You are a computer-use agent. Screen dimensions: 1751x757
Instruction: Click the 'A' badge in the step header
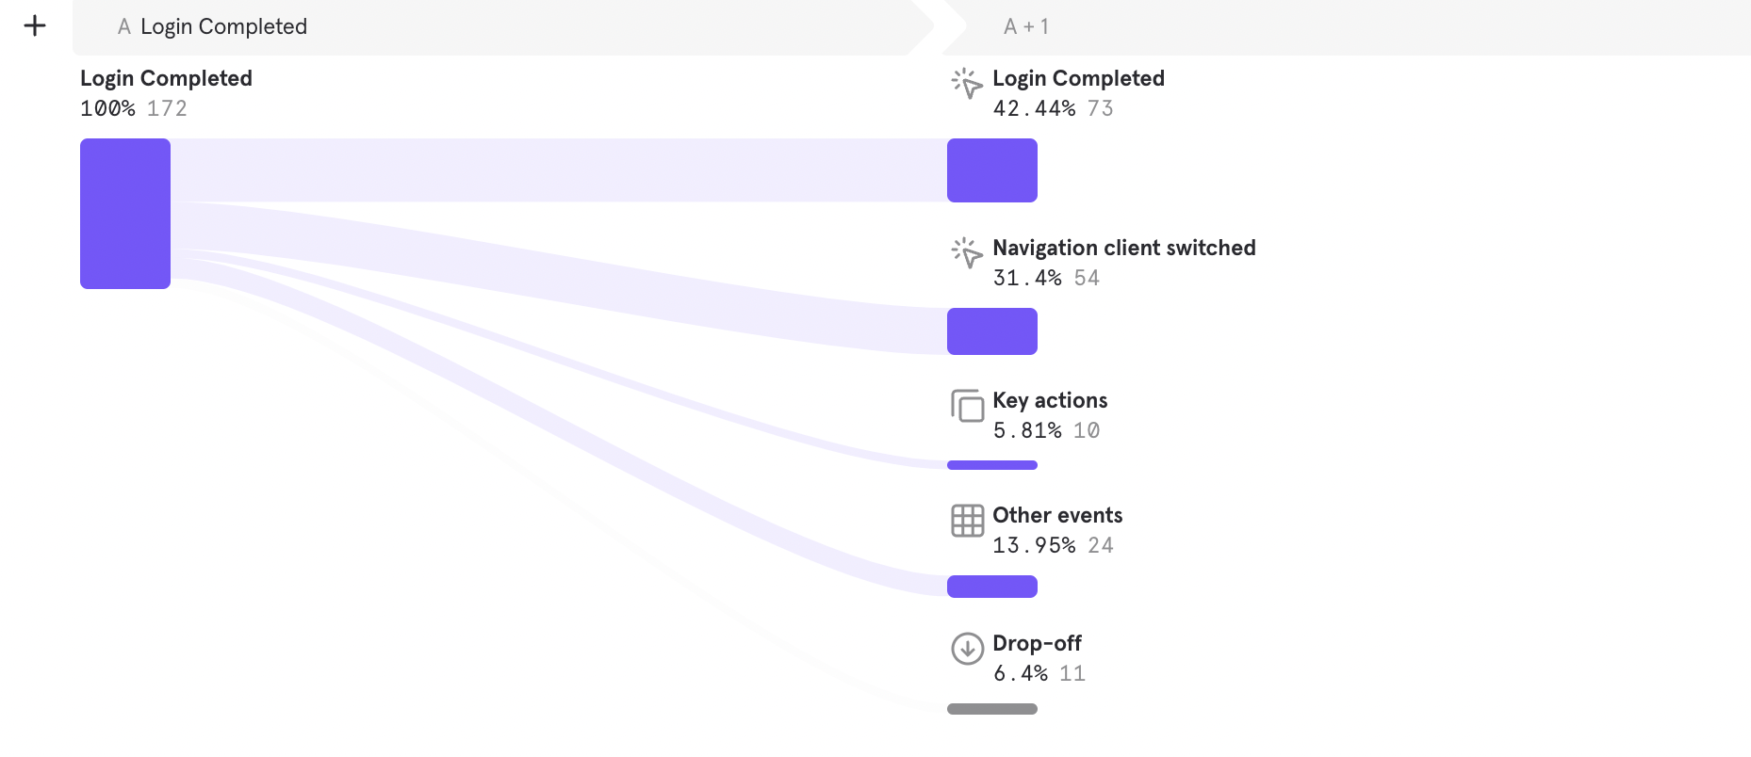click(123, 26)
